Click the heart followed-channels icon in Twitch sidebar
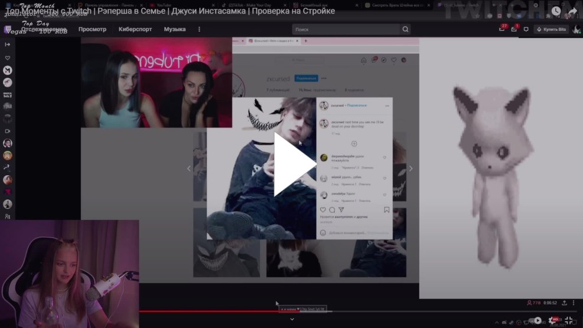 click(x=8, y=58)
